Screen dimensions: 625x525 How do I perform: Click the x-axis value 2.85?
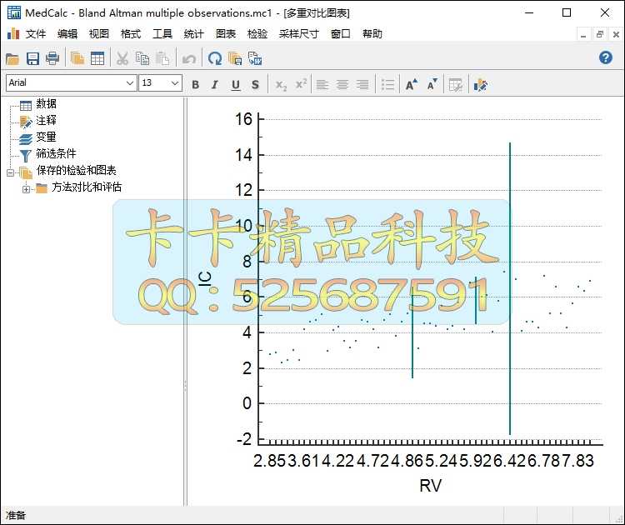click(x=270, y=461)
